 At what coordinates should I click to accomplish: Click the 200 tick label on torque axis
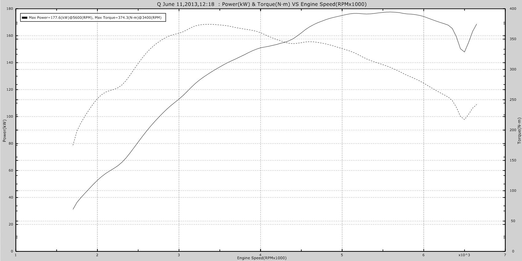512,130
